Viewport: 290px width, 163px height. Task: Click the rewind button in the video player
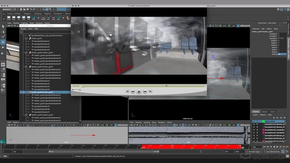point(133,91)
